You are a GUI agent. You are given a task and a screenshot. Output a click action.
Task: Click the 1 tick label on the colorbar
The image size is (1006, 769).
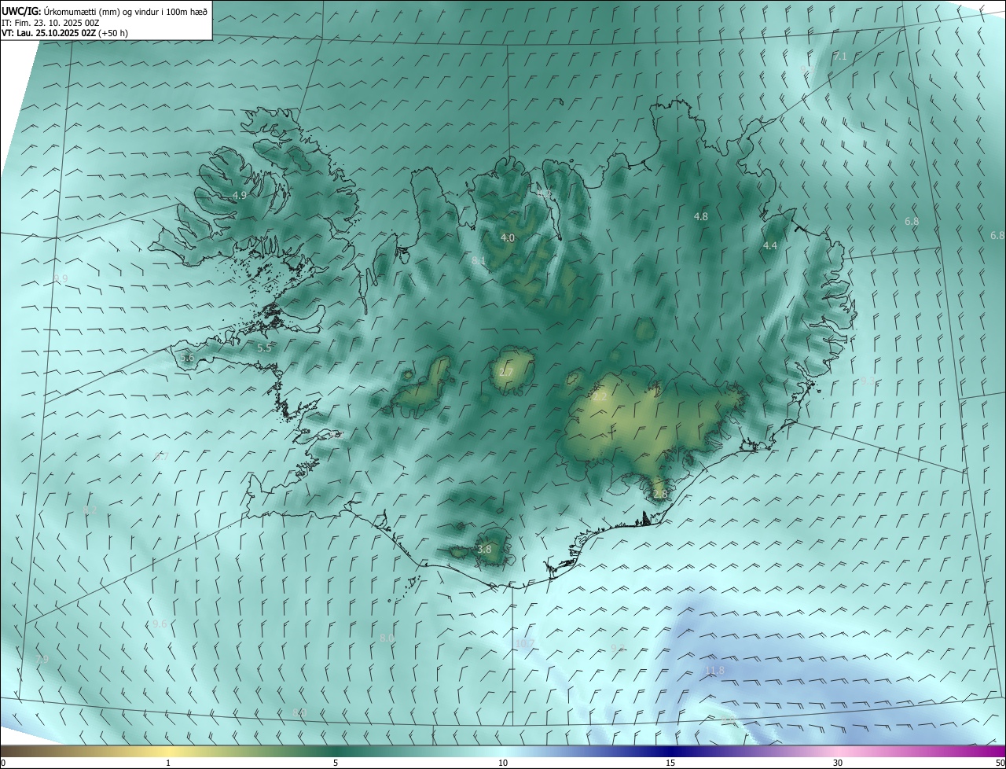(168, 763)
